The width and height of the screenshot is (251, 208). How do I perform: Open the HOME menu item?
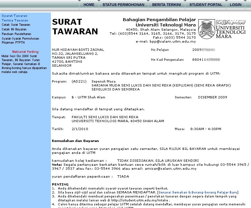(89, 5)
